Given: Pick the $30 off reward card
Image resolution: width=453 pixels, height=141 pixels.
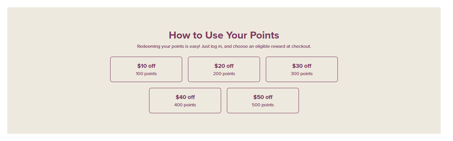Looking at the screenshot, I should click(302, 69).
